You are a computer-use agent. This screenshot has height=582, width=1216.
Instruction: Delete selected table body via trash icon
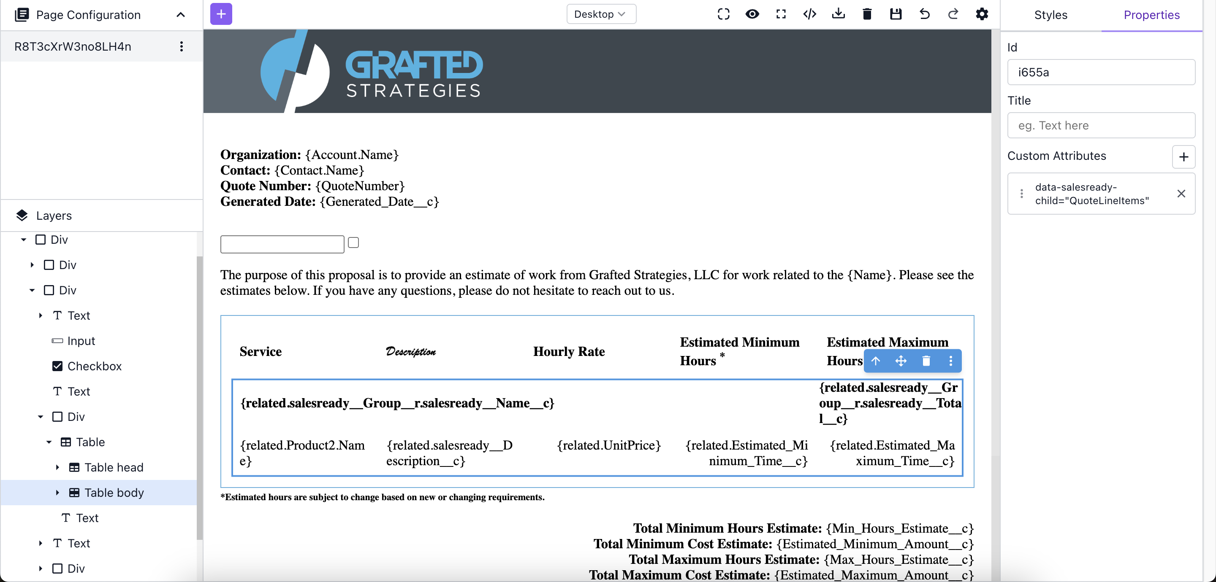(926, 361)
